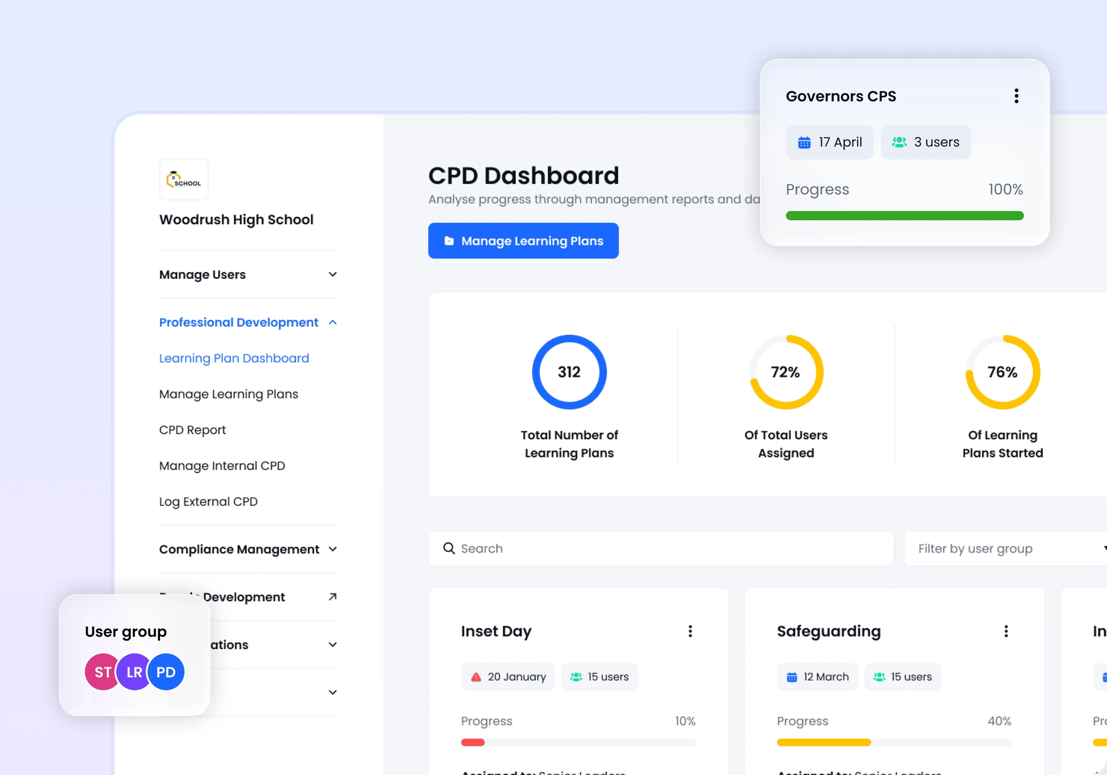Click the external link arrow beside People Development
The width and height of the screenshot is (1107, 775).
332,597
